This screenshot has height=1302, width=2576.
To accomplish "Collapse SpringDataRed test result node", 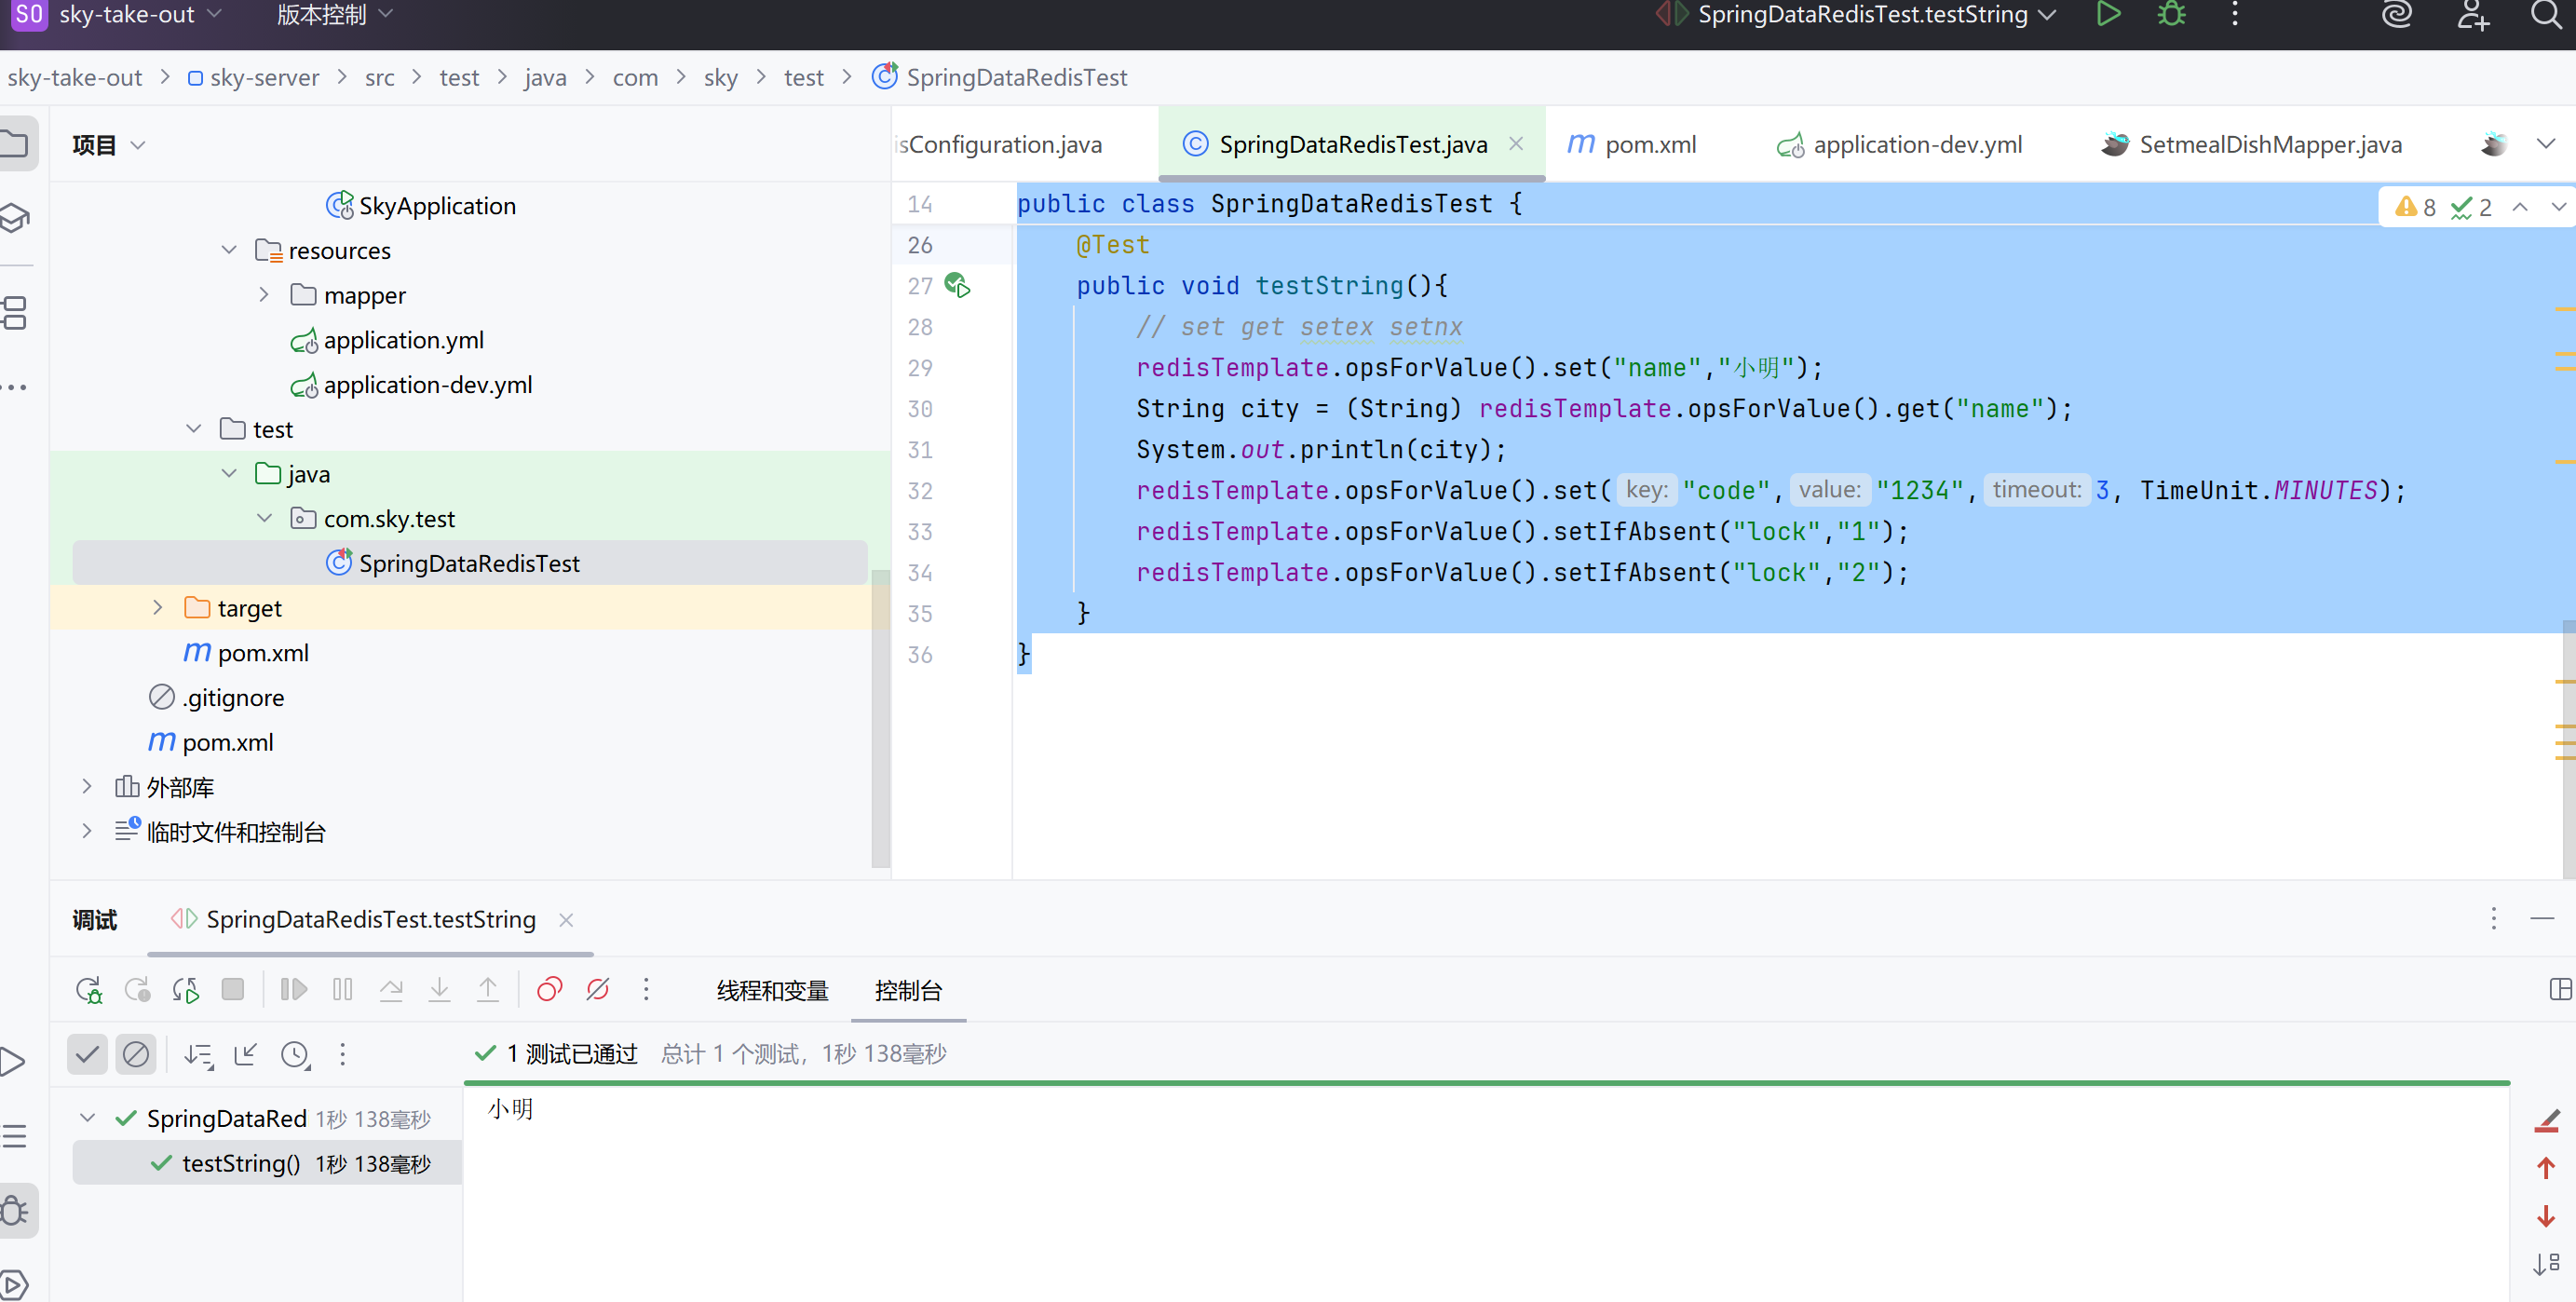I will pyautogui.click(x=88, y=1118).
